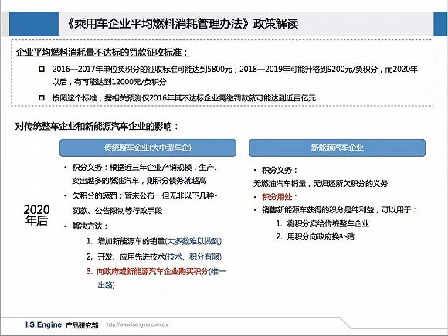Click the line 开发、应用先进技术

tap(131, 256)
